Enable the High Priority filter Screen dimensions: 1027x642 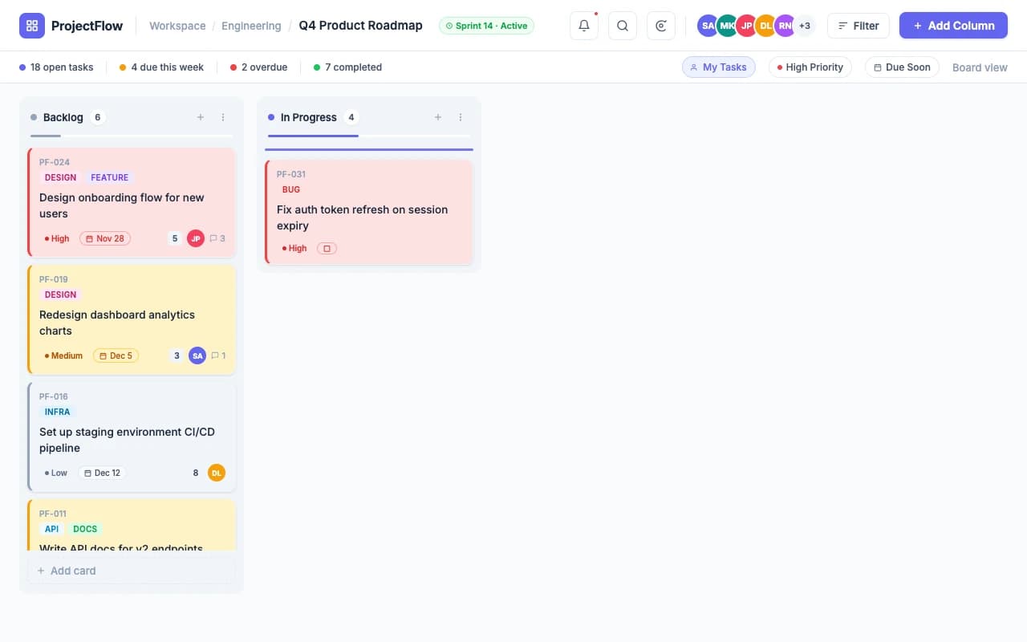tap(810, 67)
